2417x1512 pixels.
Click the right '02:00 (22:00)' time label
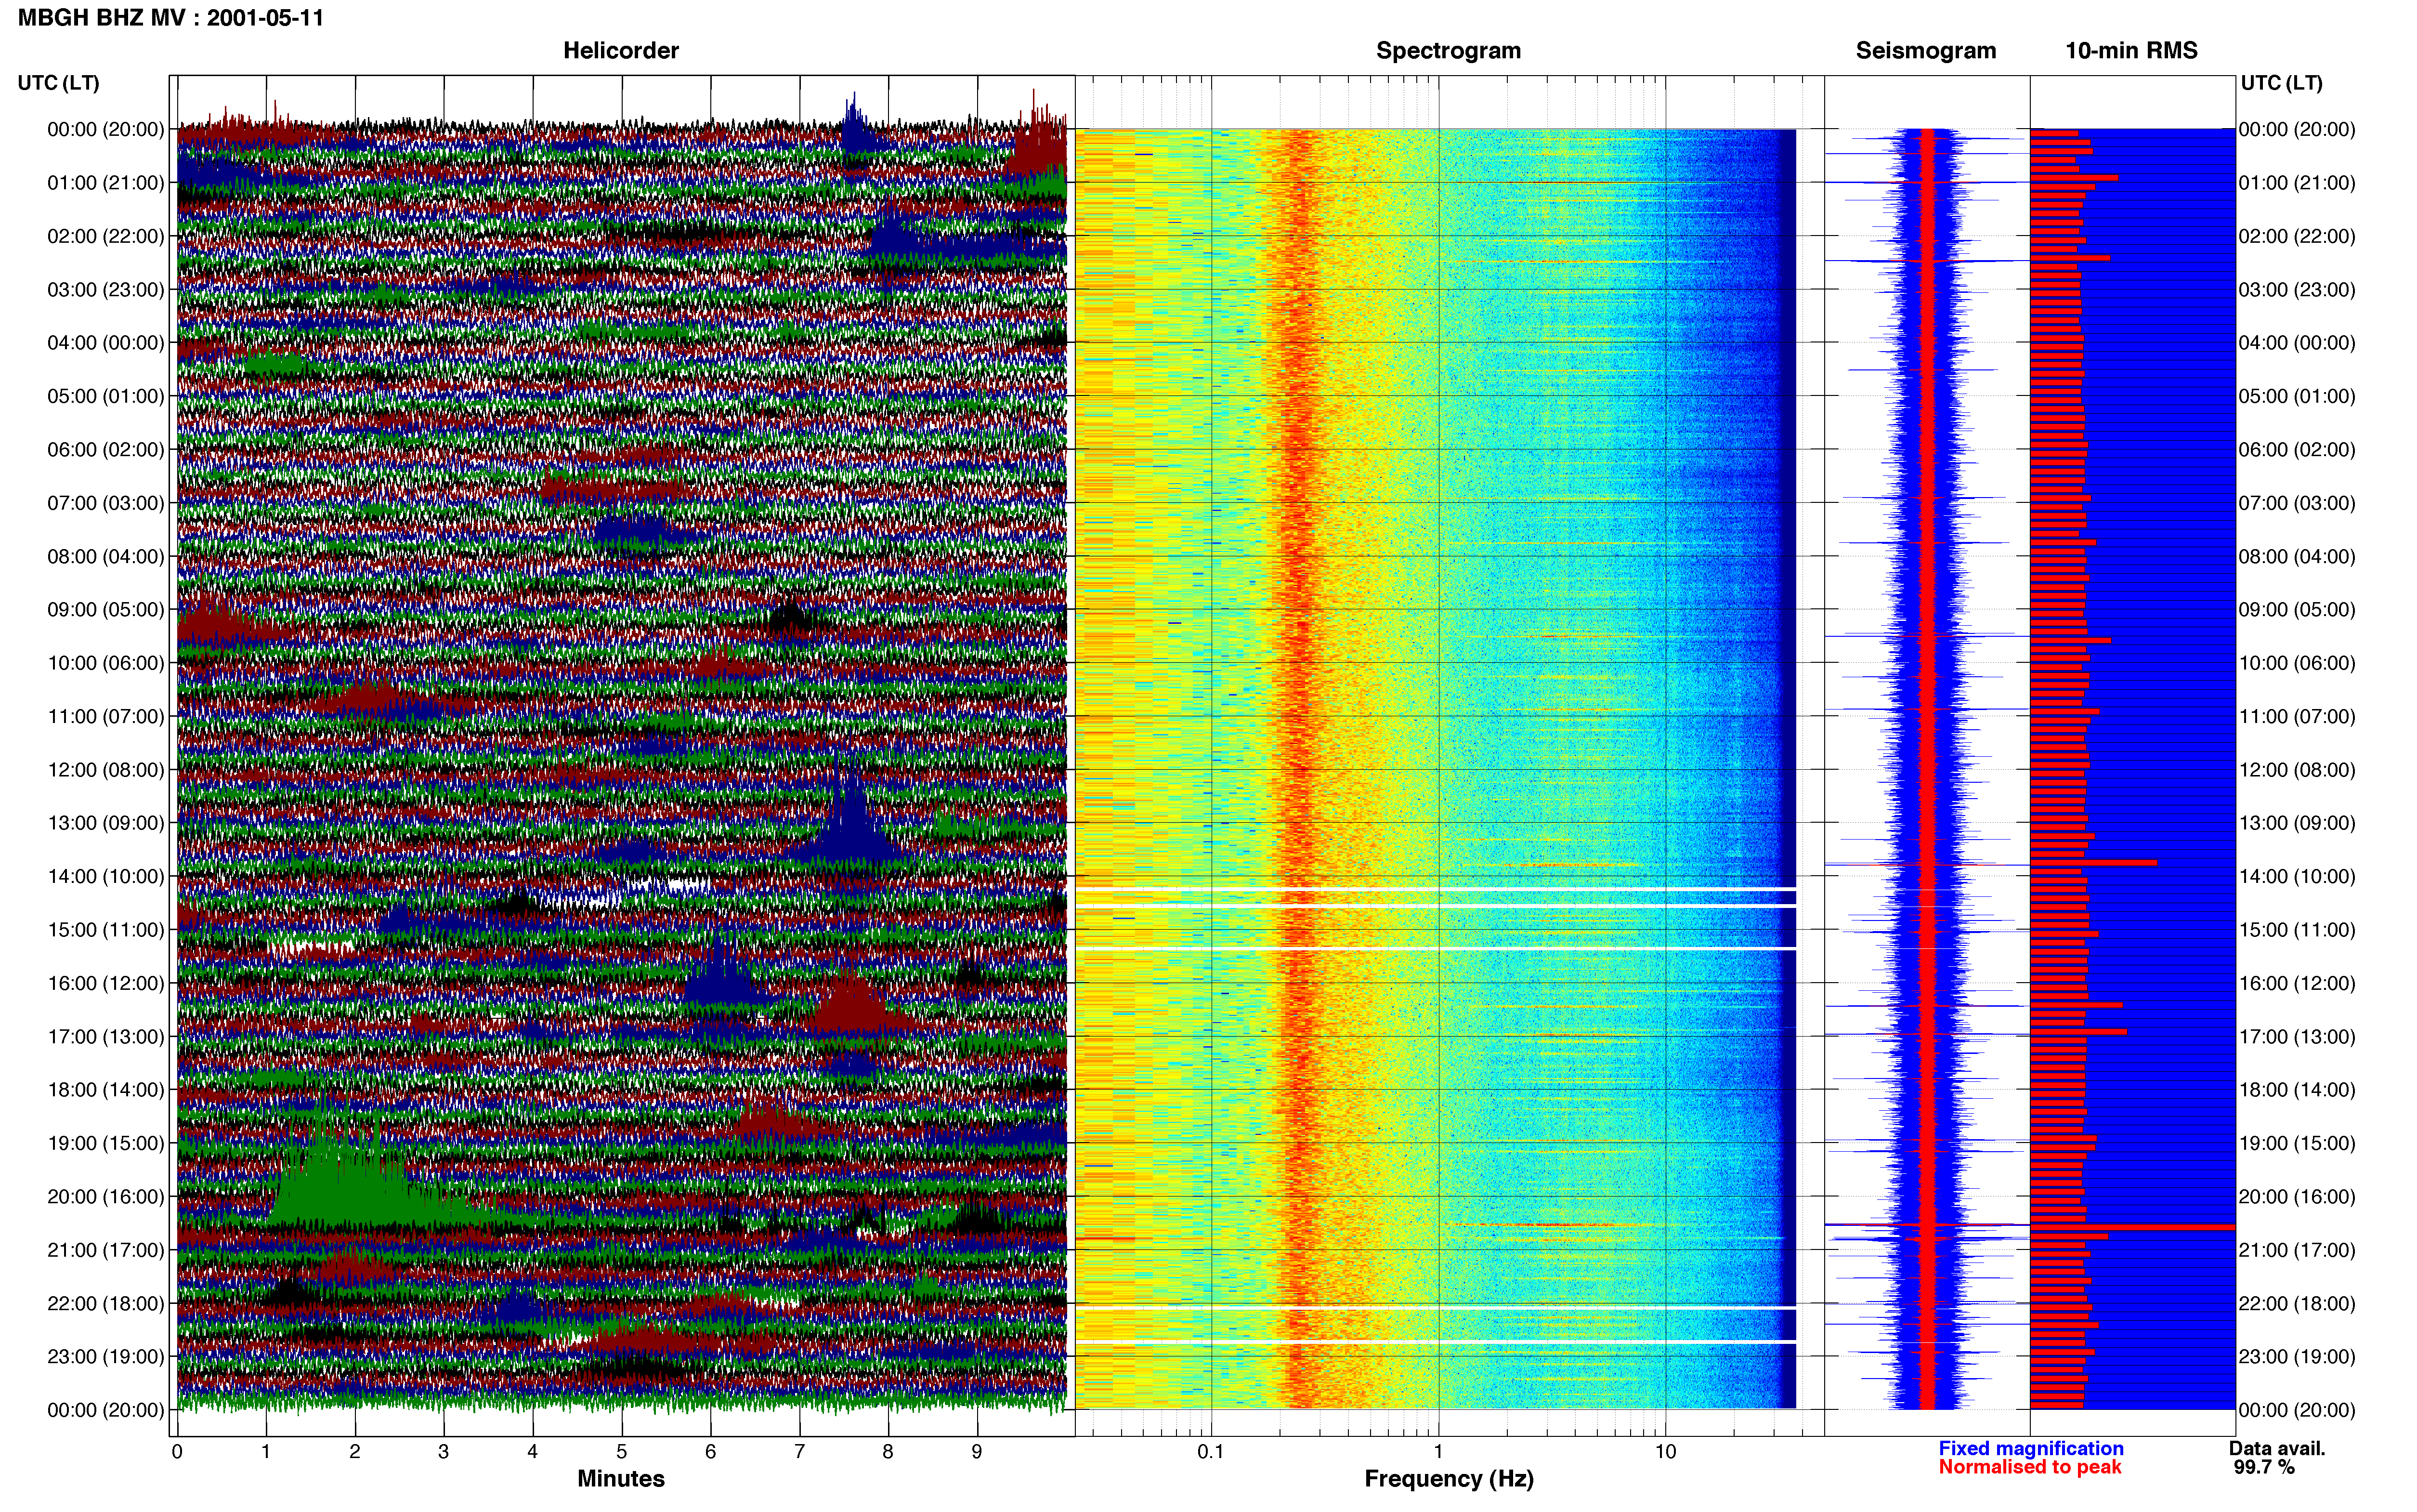tap(2297, 237)
